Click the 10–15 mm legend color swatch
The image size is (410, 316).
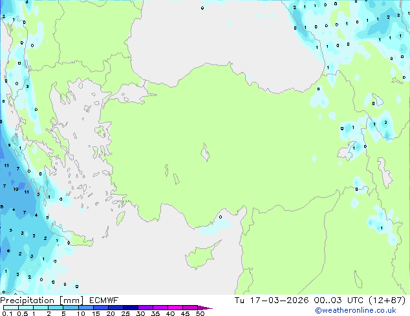pyautogui.click(x=85, y=308)
